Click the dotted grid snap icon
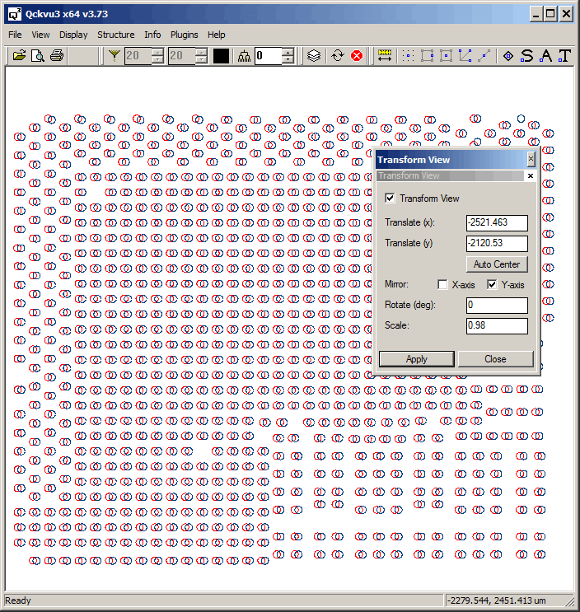 409,56
